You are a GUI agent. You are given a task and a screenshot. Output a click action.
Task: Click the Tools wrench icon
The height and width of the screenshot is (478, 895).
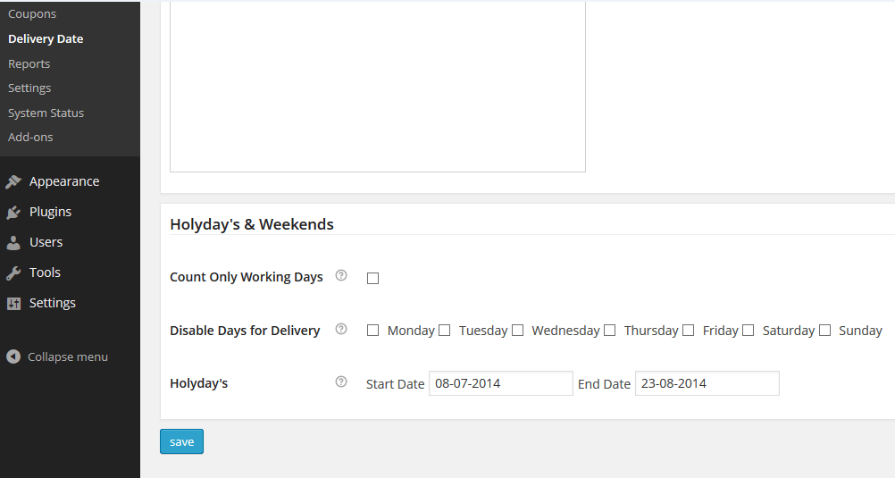tap(13, 273)
